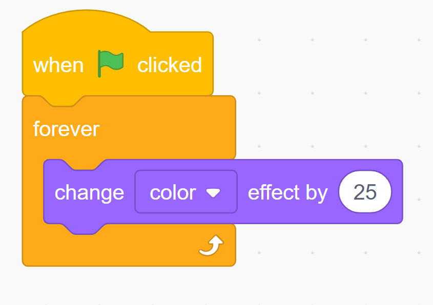Click the purple block's rounded value slot
The height and width of the screenshot is (305, 433).
pyautogui.click(x=365, y=191)
